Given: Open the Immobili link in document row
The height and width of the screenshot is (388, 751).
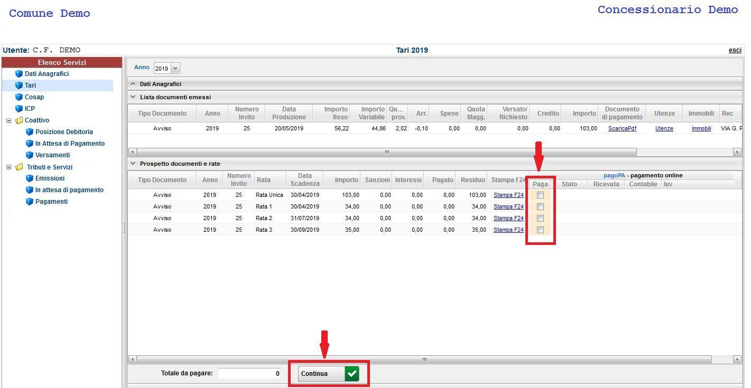Looking at the screenshot, I should [701, 128].
